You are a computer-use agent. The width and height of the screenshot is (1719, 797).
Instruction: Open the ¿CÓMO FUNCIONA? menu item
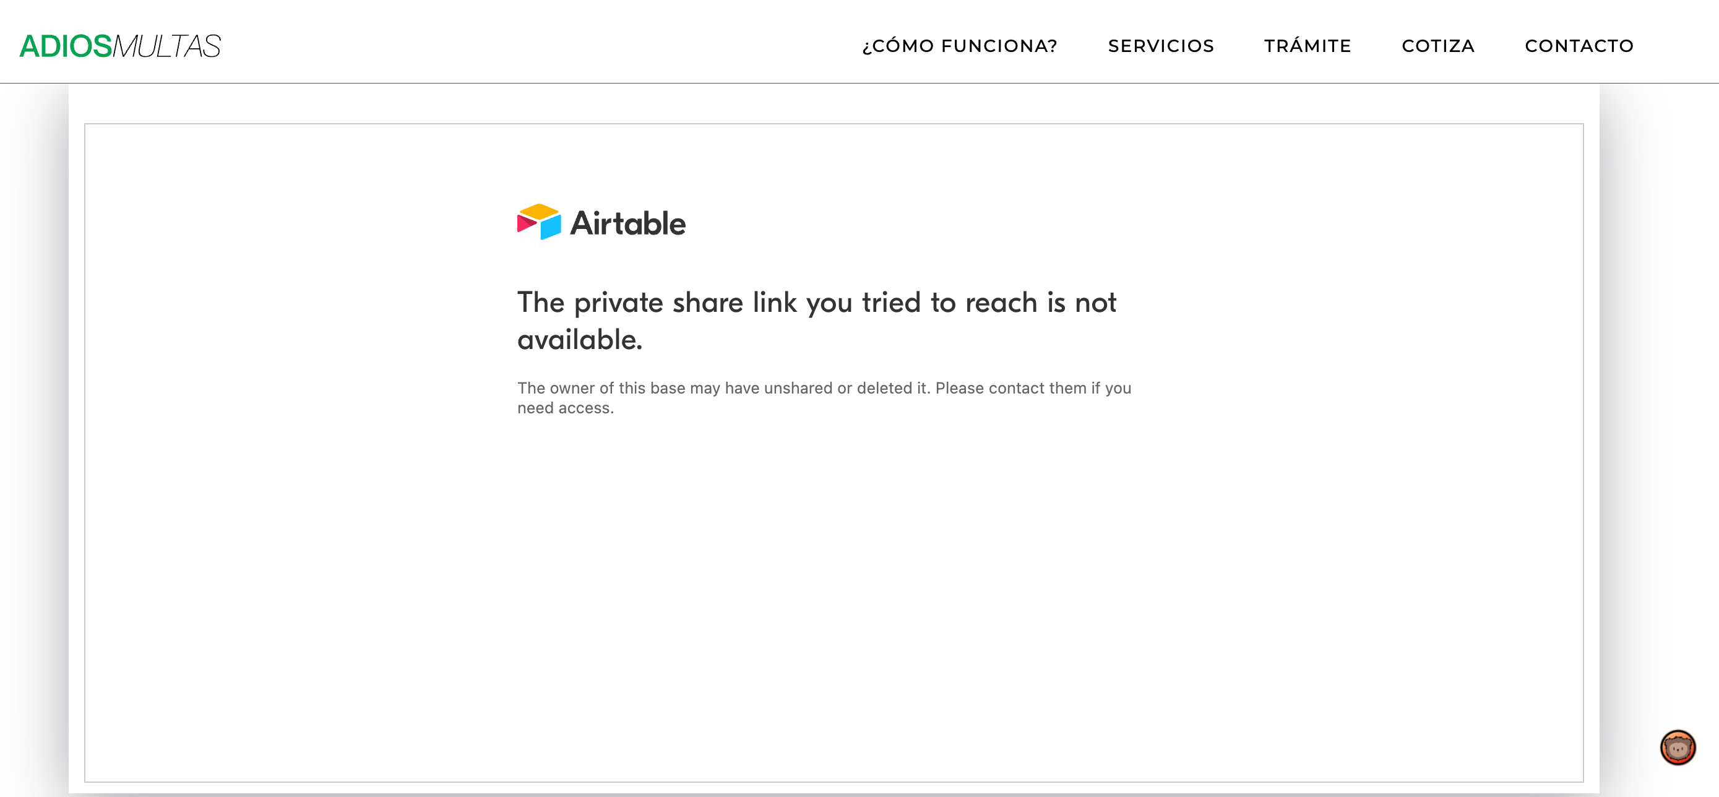coord(960,46)
